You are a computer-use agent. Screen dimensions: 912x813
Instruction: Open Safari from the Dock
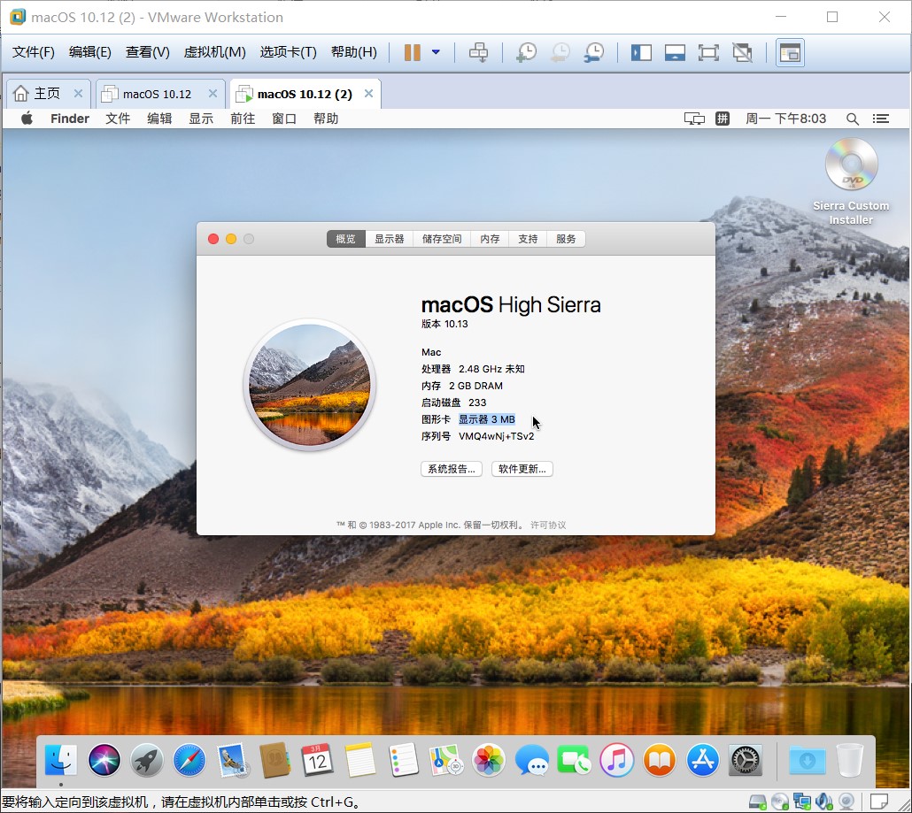(x=189, y=760)
